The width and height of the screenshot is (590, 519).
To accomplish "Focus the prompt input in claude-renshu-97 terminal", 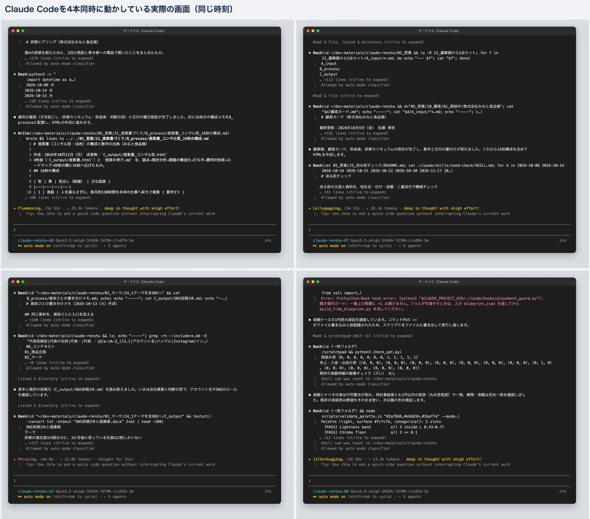I will [x=440, y=230].
